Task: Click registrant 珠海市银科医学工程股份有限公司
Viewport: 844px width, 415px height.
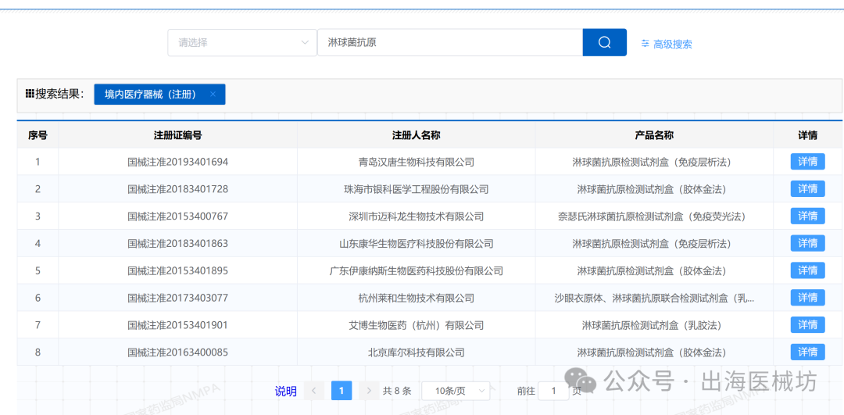Action: [416, 189]
